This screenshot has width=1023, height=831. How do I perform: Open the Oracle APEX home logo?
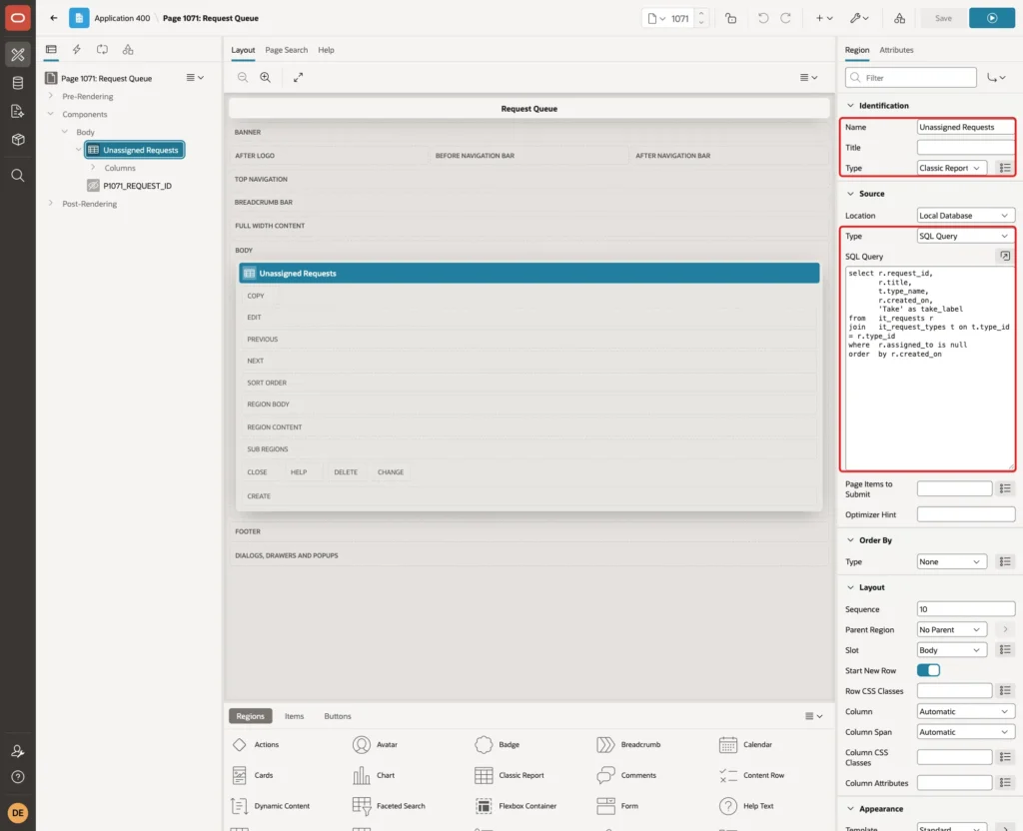(x=18, y=18)
